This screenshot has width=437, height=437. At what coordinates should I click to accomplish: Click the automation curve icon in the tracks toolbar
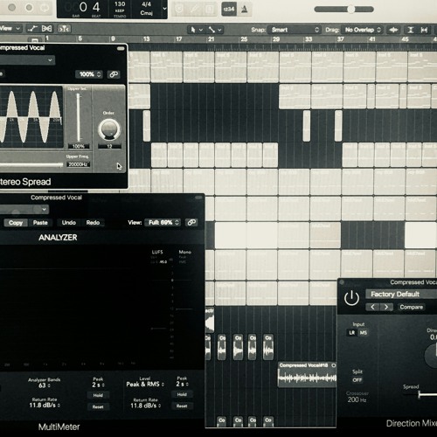tap(32, 29)
